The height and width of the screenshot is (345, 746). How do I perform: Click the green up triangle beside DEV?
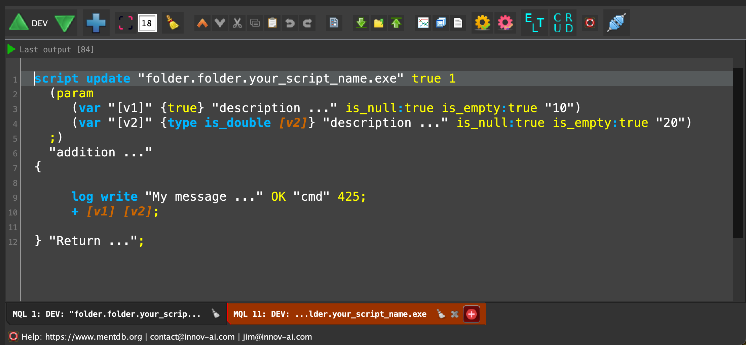tap(18, 23)
